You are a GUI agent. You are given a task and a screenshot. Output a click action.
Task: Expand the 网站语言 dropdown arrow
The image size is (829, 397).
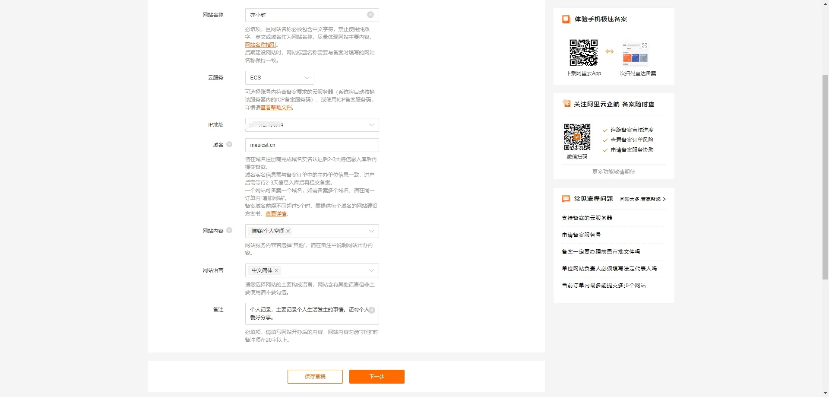(x=371, y=270)
